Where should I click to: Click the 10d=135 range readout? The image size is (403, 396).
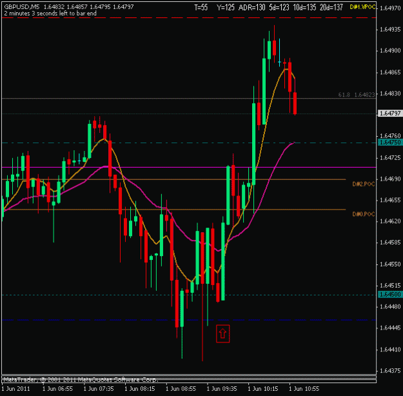click(x=304, y=8)
